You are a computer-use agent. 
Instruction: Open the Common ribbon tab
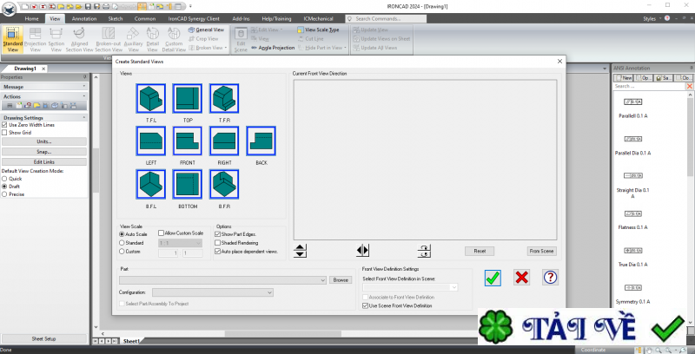[145, 18]
